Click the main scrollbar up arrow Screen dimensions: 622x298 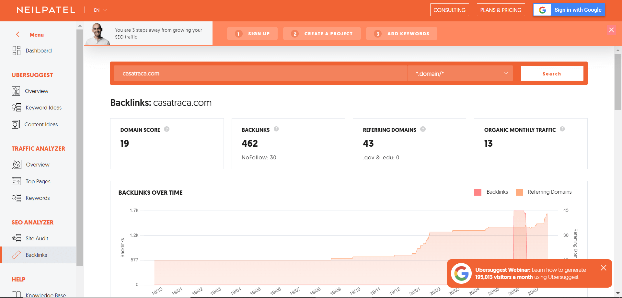[x=618, y=50]
